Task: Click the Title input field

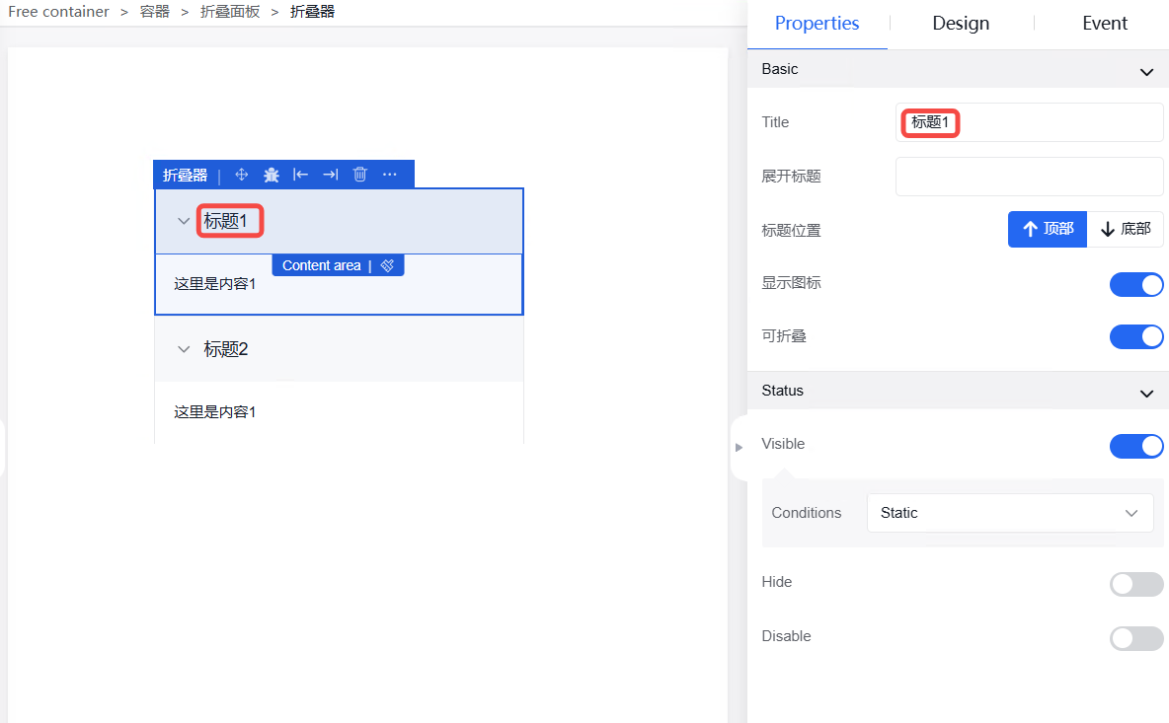Action: pos(1029,122)
